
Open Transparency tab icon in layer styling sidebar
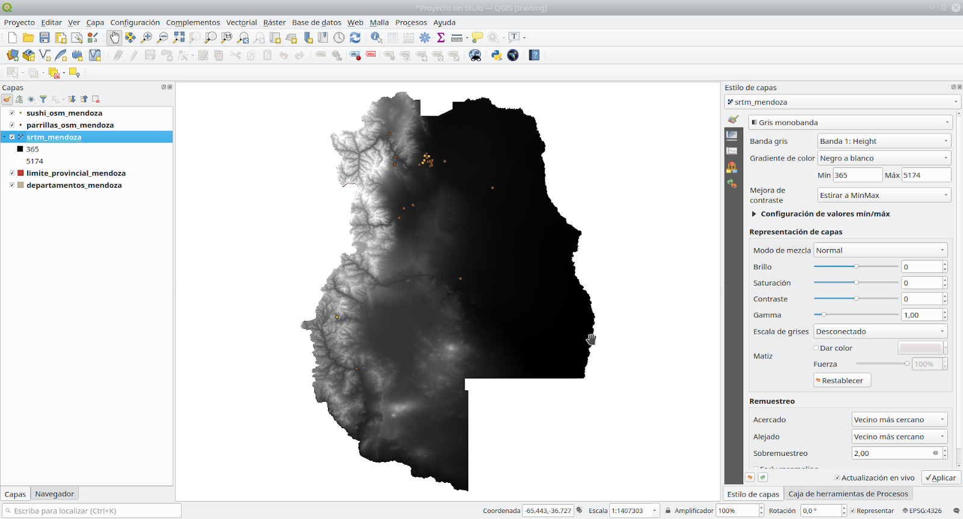(732, 135)
